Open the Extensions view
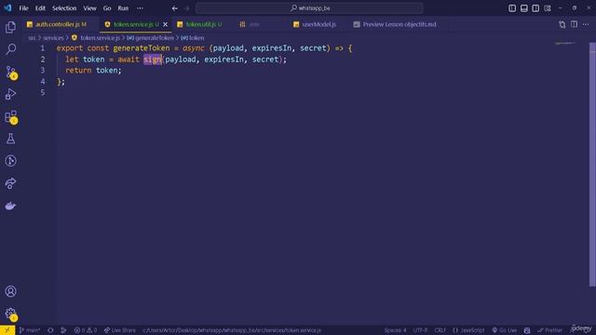The height and width of the screenshot is (335, 596). click(x=10, y=116)
